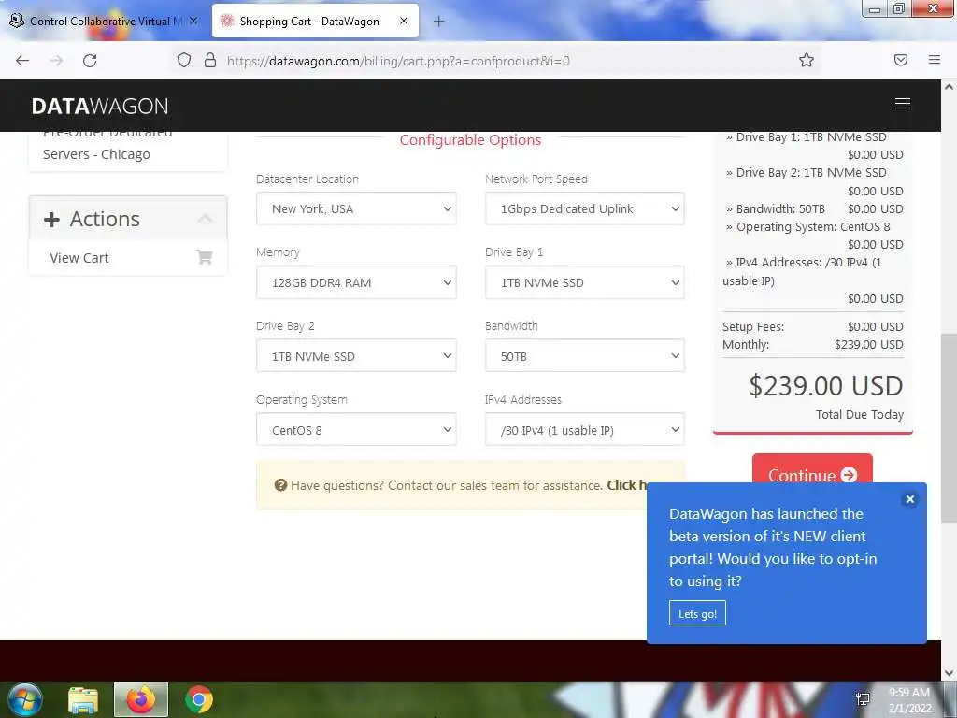Viewport: 957px width, 718px height.
Task: Open the Pocket save icon
Action: coord(901,60)
